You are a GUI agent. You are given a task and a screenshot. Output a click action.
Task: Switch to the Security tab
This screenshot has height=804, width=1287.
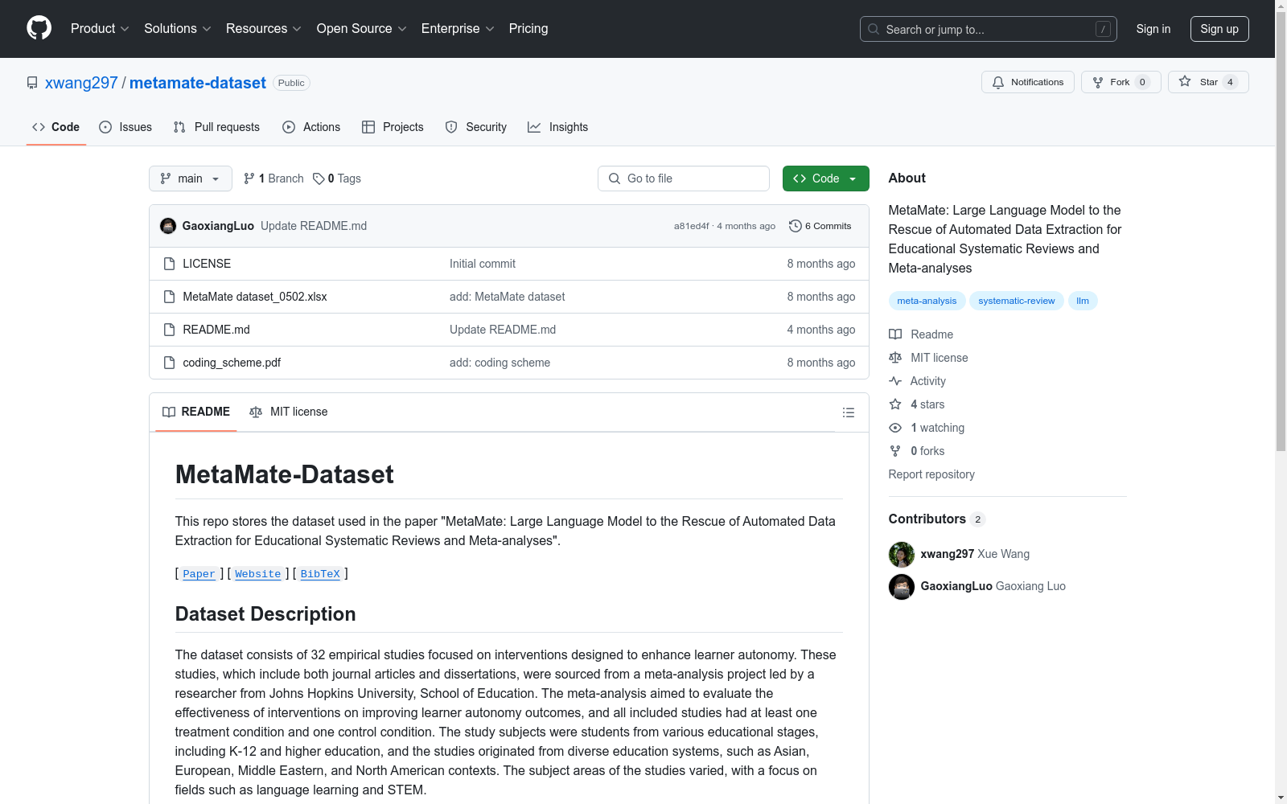click(x=476, y=127)
